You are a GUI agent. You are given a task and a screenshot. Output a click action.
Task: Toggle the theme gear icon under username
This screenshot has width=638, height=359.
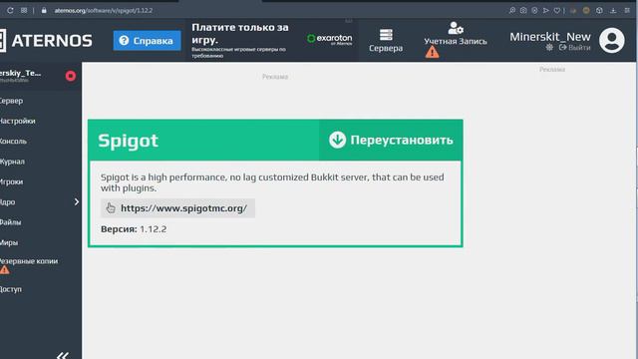tap(549, 48)
